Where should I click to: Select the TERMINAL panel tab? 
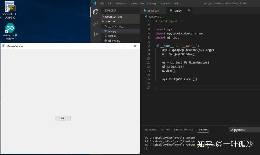pyautogui.click(x=203, y=130)
